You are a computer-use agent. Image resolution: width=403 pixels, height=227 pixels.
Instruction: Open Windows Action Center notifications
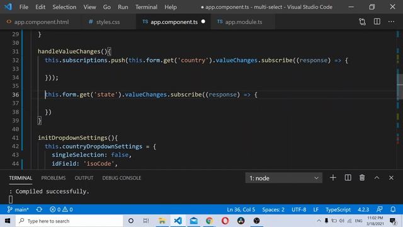click(393, 221)
